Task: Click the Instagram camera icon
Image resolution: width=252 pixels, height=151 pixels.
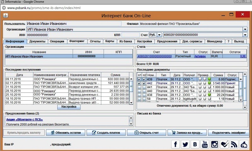Action: 215,144
